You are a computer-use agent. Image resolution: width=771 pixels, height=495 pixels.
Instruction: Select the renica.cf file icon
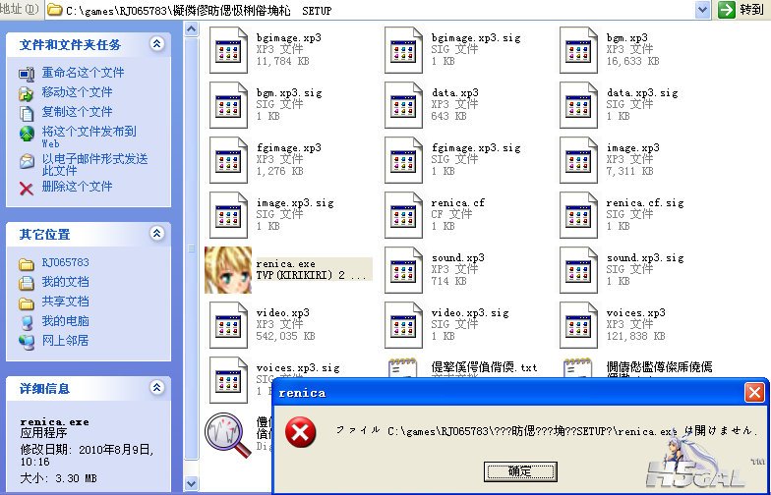[x=404, y=215]
